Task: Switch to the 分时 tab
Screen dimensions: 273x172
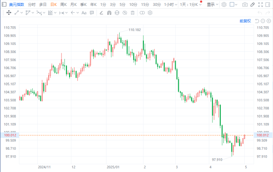Action: pos(31,5)
